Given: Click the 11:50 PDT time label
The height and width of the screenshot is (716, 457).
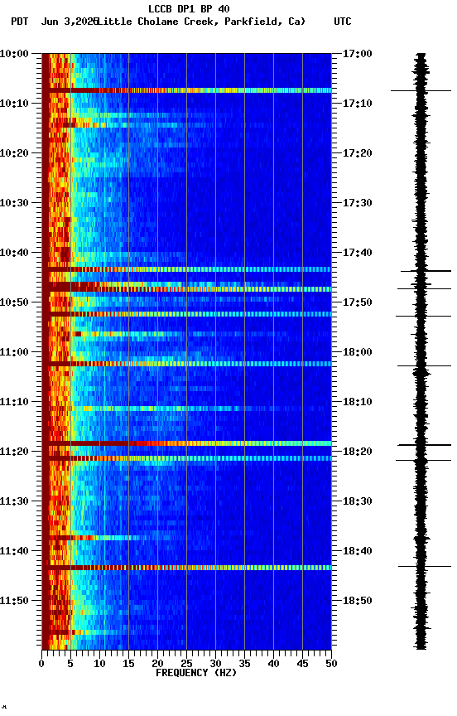Looking at the screenshot, I should tap(14, 601).
